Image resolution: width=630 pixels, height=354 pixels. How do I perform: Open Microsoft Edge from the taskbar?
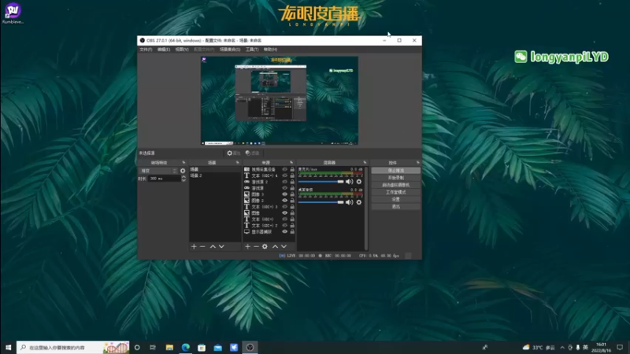186,348
